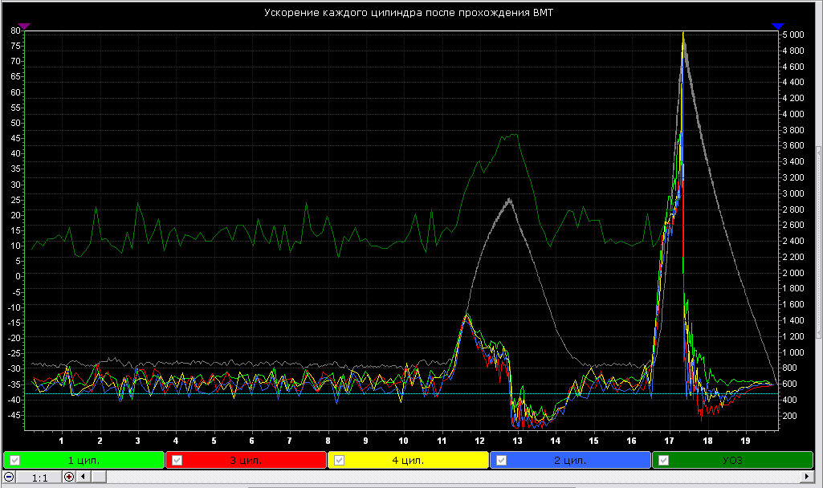Image resolution: width=823 pixels, height=488 pixels.
Task: Zoom in the chart with the red plus icon
Action: click(69, 477)
